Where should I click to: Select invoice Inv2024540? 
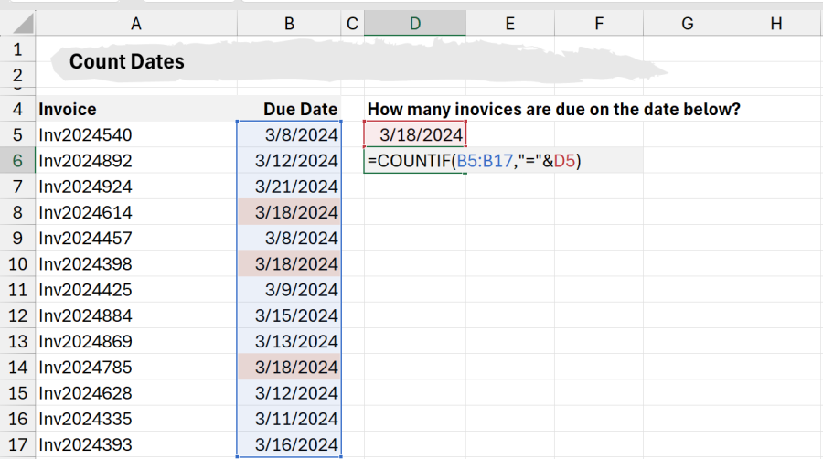tap(136, 134)
